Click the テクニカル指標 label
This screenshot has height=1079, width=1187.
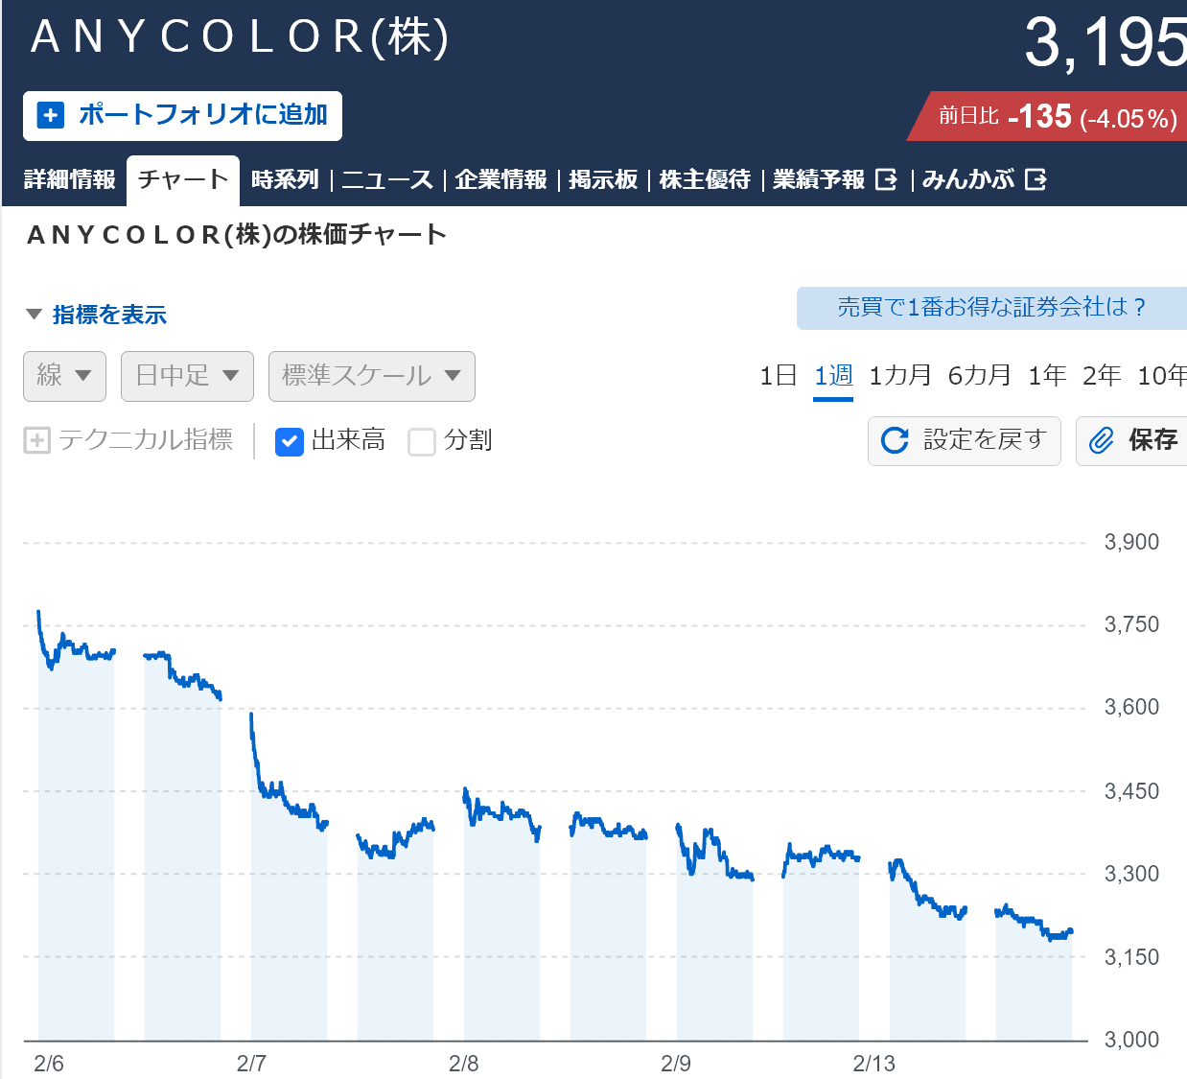[x=145, y=440]
